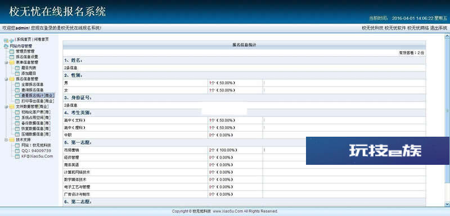Collapse the 文件数据管理 tree node
The height and width of the screenshot is (216, 450).
pos(6,107)
